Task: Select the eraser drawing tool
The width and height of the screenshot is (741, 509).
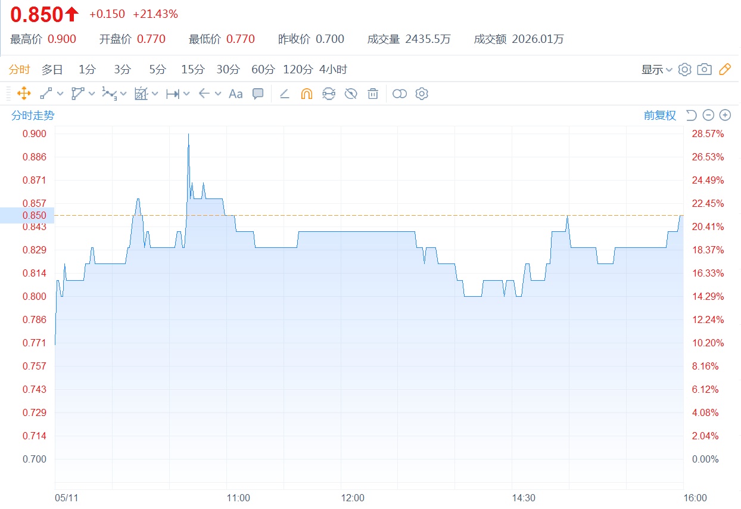Action: point(285,94)
